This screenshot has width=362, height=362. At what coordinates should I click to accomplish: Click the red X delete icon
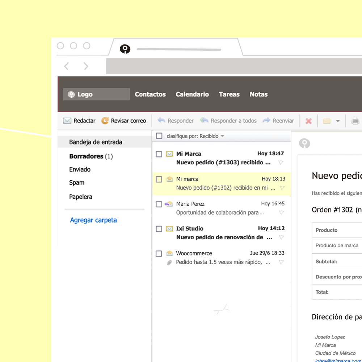(308, 121)
